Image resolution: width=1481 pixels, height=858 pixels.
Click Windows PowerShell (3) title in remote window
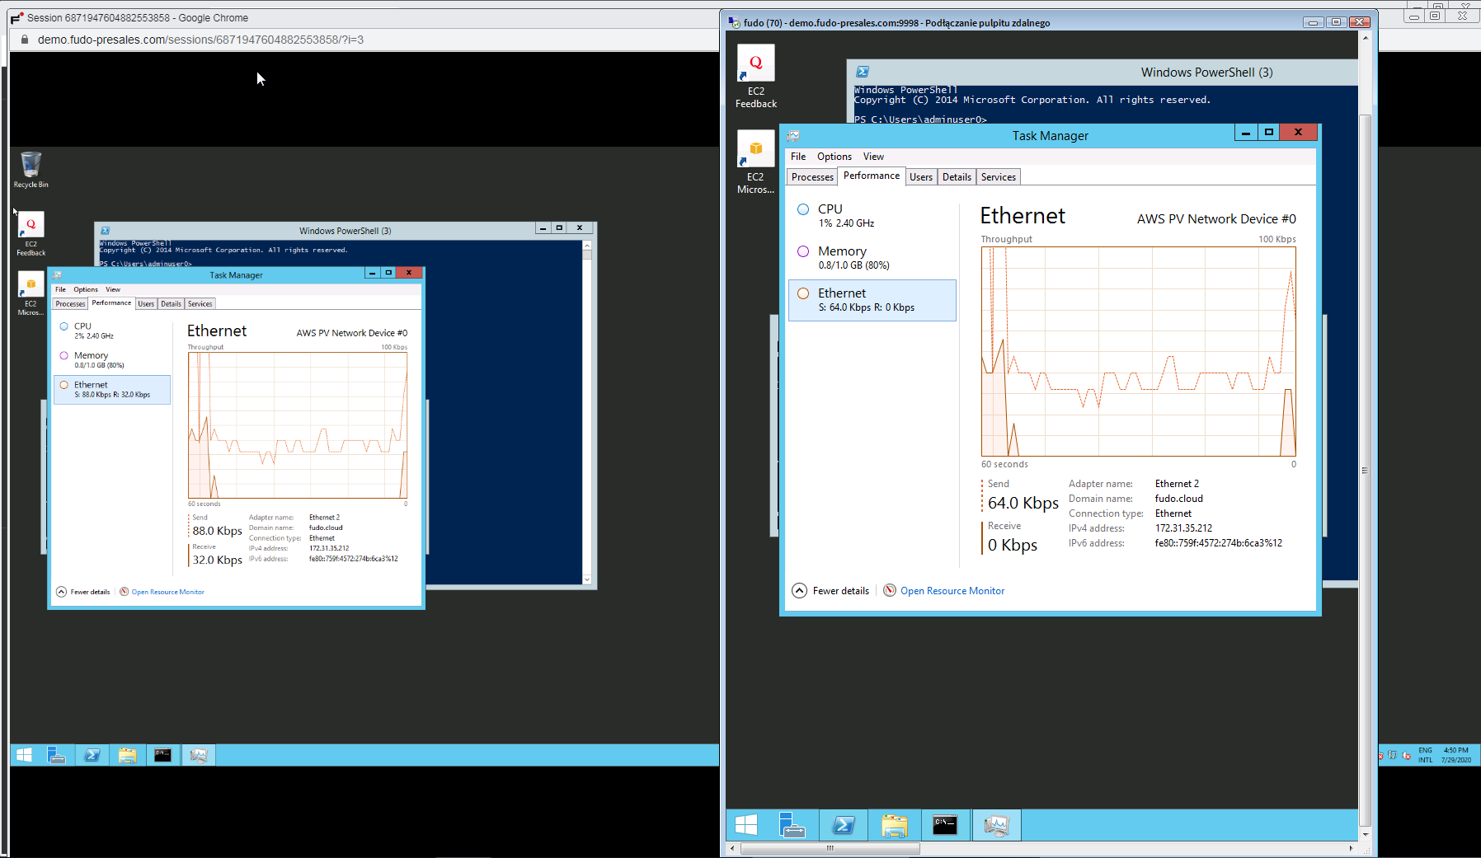(x=1206, y=73)
